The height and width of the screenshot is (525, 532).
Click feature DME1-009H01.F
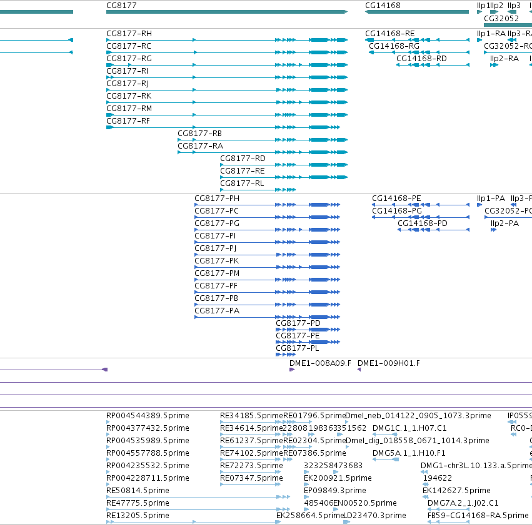(388, 363)
